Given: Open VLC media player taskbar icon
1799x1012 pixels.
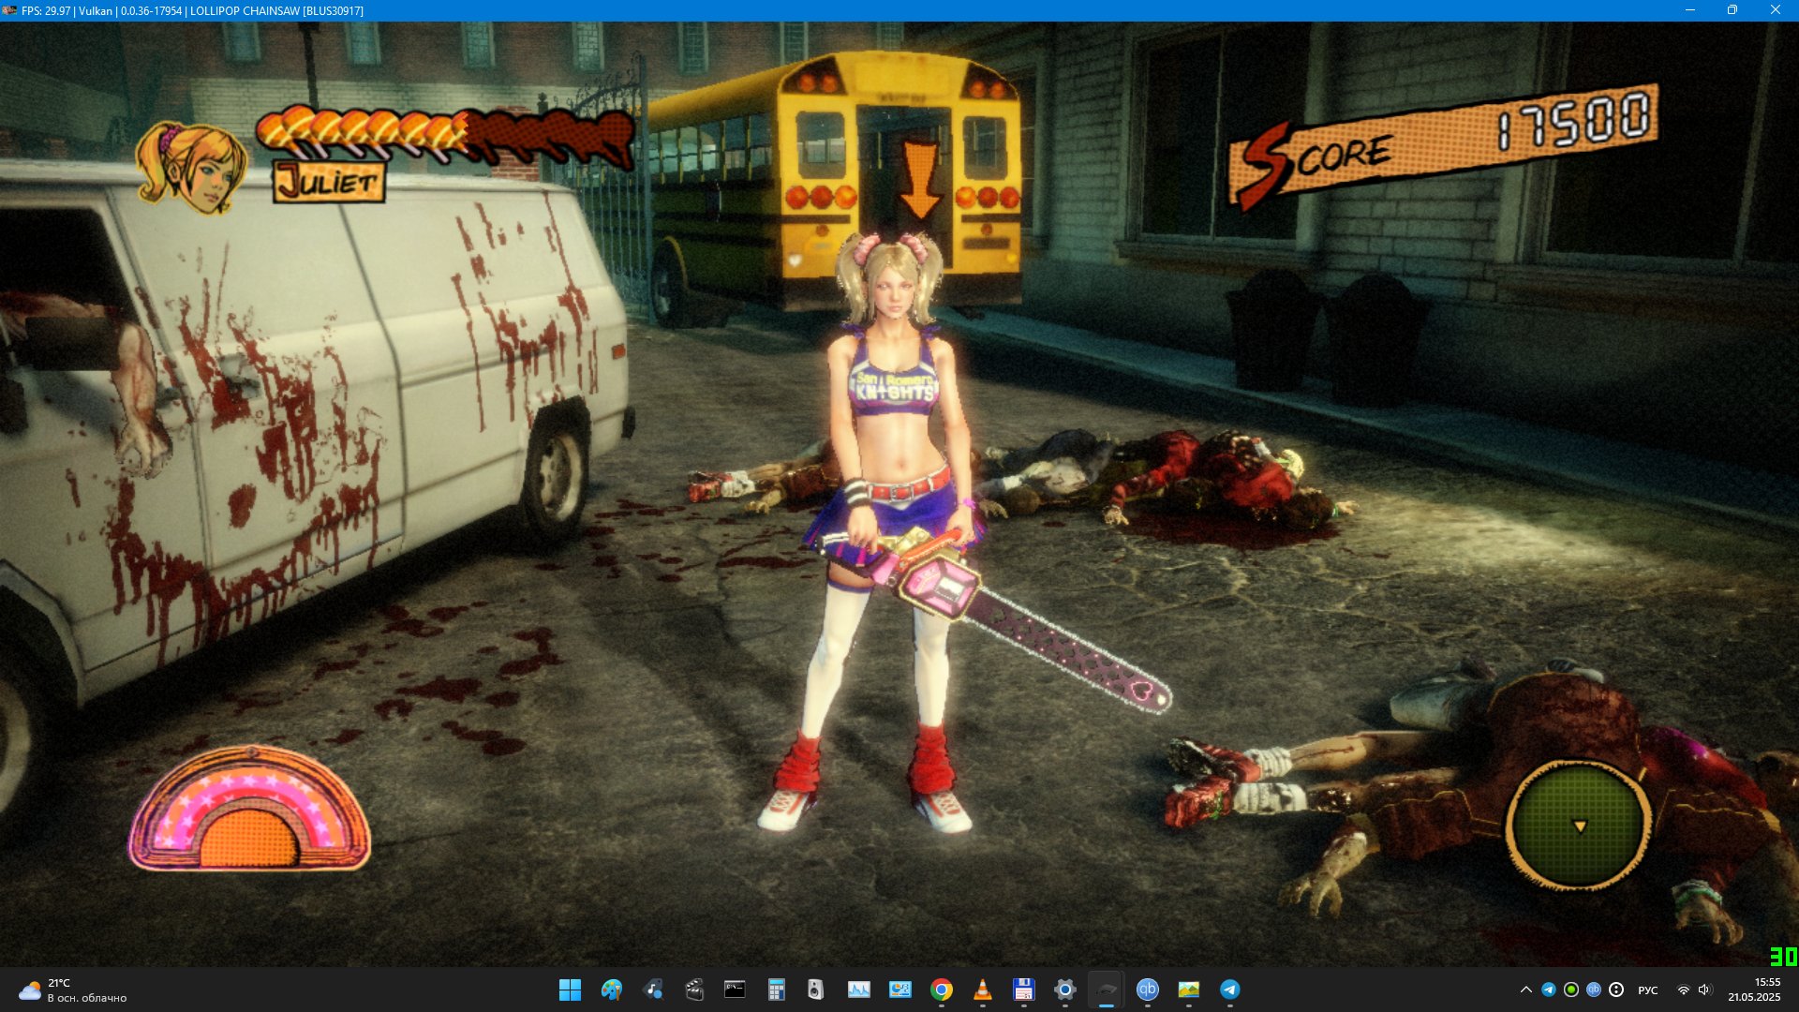Looking at the screenshot, I should (x=982, y=990).
